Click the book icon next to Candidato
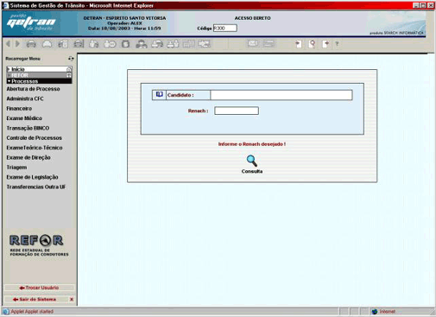 [159, 95]
